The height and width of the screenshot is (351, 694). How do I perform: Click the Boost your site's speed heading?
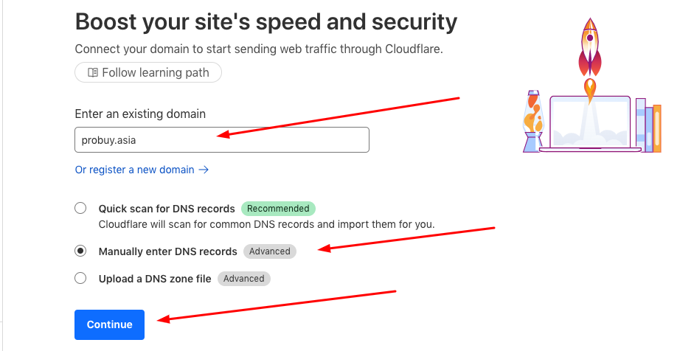(266, 21)
